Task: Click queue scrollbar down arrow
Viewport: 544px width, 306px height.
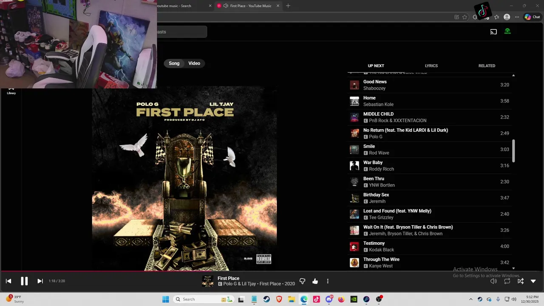Action: click(x=513, y=268)
